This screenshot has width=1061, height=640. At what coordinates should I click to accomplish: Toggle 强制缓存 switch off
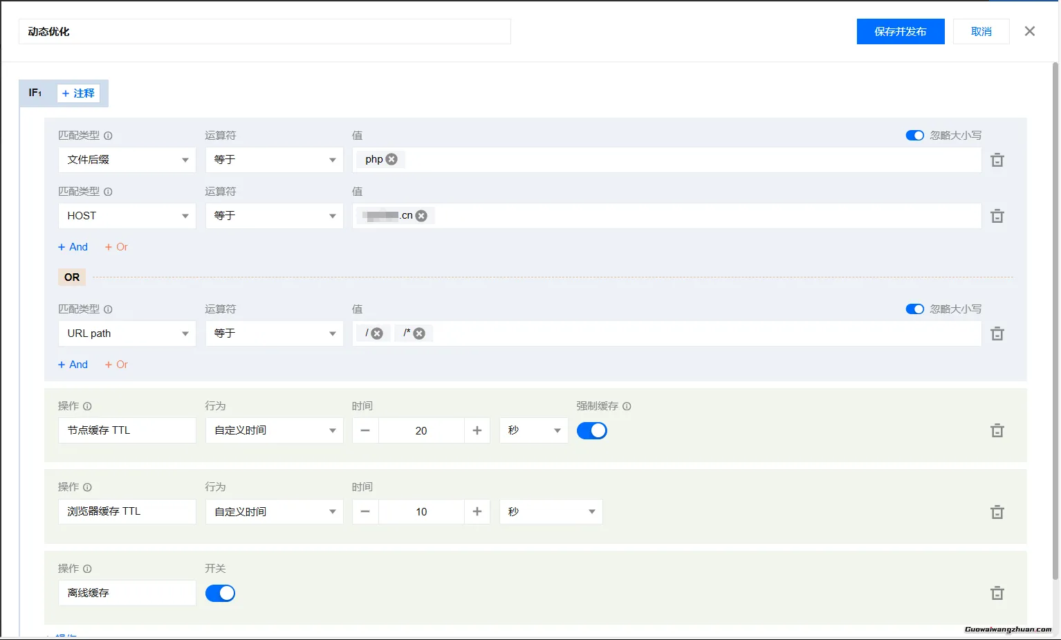pos(591,430)
